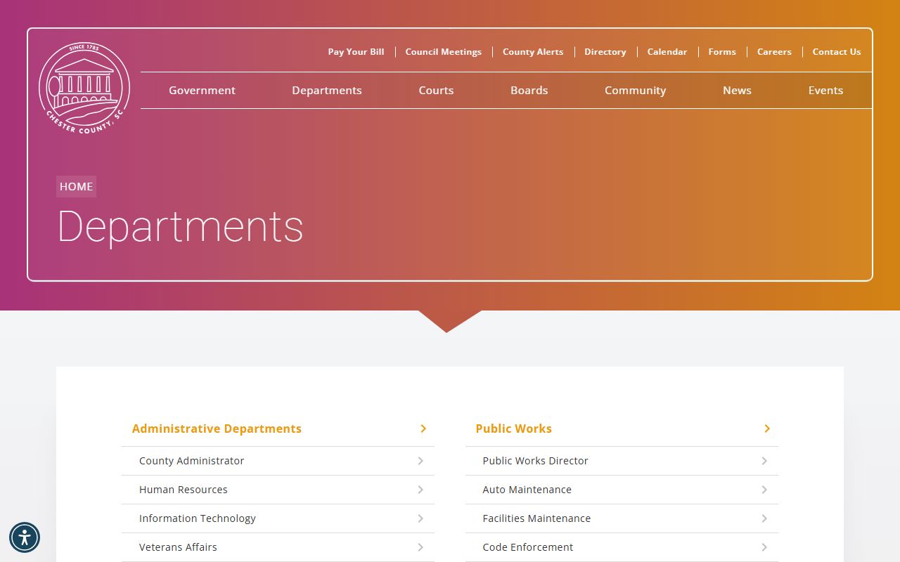This screenshot has width=900, height=562.
Task: Open the Information Technology department page
Action: [198, 518]
